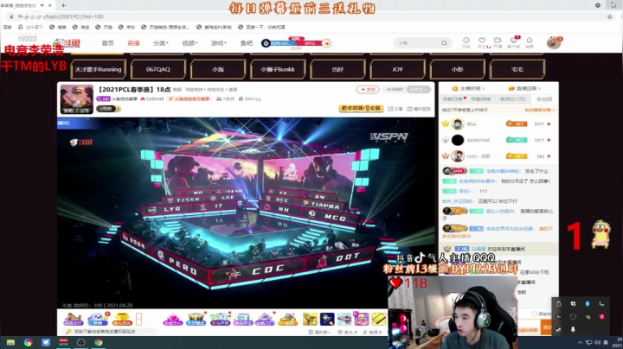Expand the 游戏 games dropdown
The height and width of the screenshot is (349, 623).
pyautogui.click(x=218, y=43)
